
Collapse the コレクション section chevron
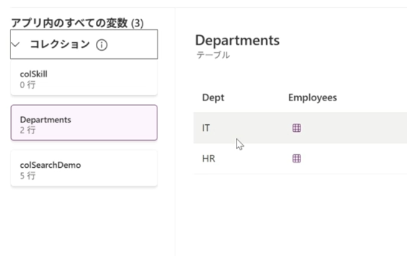(x=16, y=44)
